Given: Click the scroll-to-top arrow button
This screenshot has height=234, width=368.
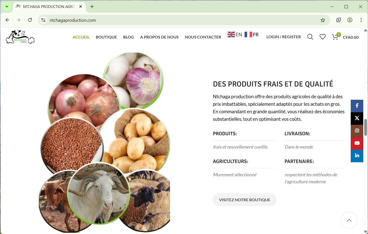Looking at the screenshot, I should pyautogui.click(x=349, y=220).
